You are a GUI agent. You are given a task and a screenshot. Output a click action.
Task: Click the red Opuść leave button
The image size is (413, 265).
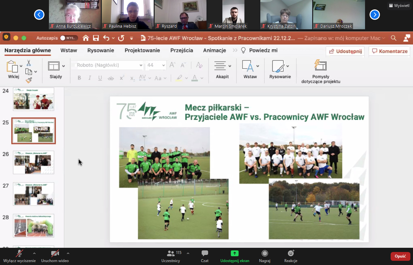pos(400,256)
